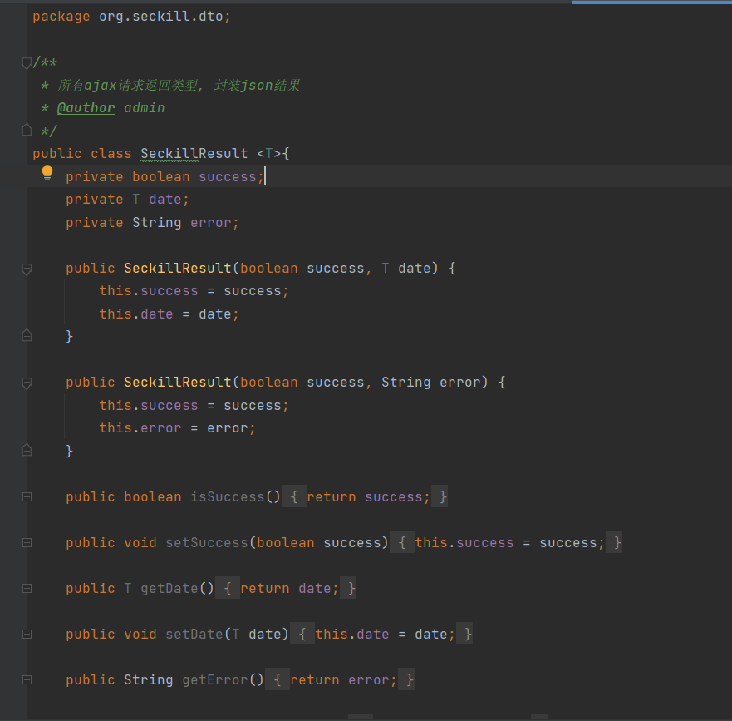732x721 pixels.
Task: Collapse the SeckillResult constructor with String error
Action: coord(27,383)
